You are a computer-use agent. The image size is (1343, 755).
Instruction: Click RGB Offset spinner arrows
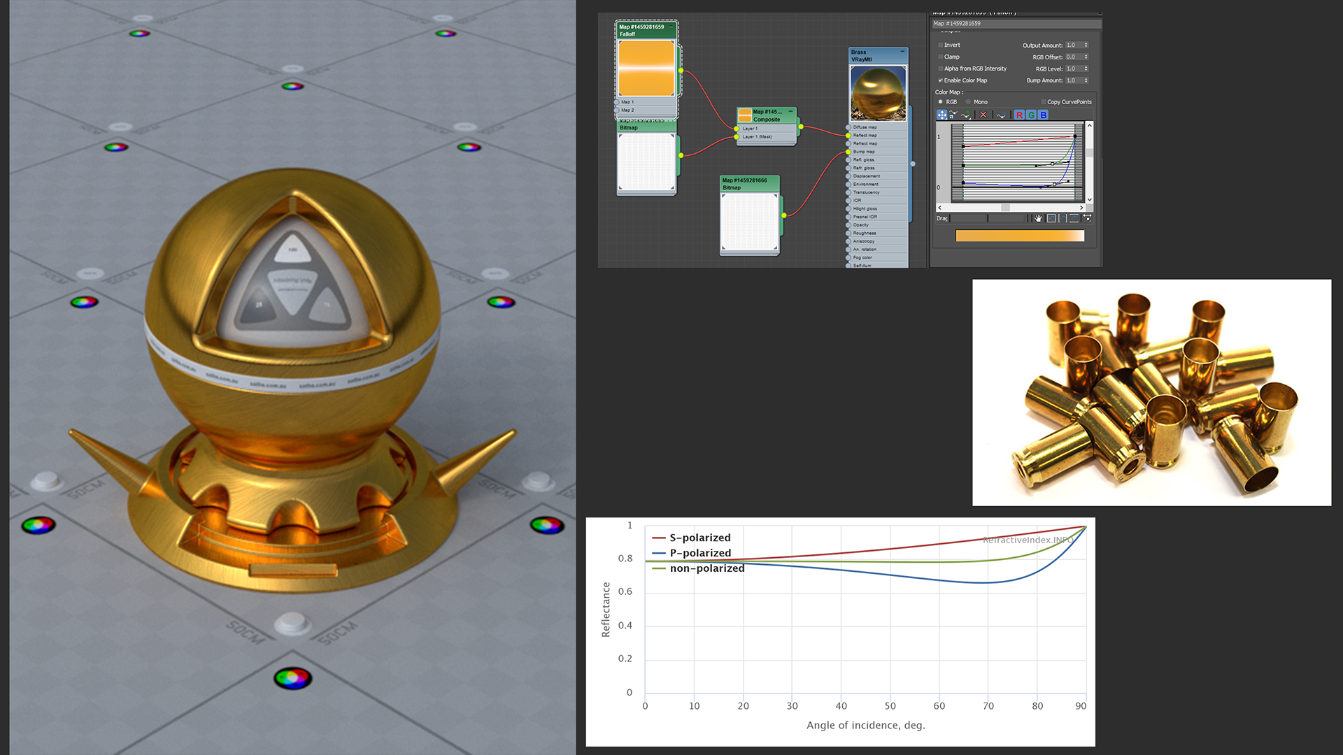1086,57
